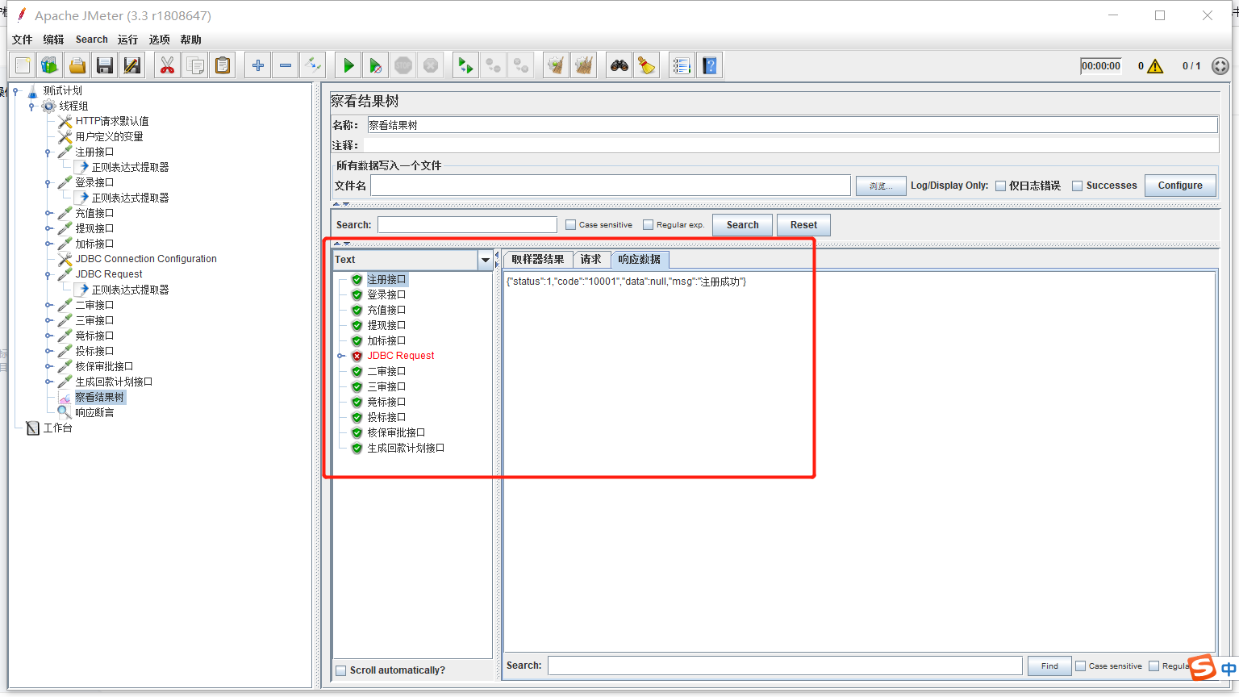Open the Search menu

pyautogui.click(x=91, y=40)
